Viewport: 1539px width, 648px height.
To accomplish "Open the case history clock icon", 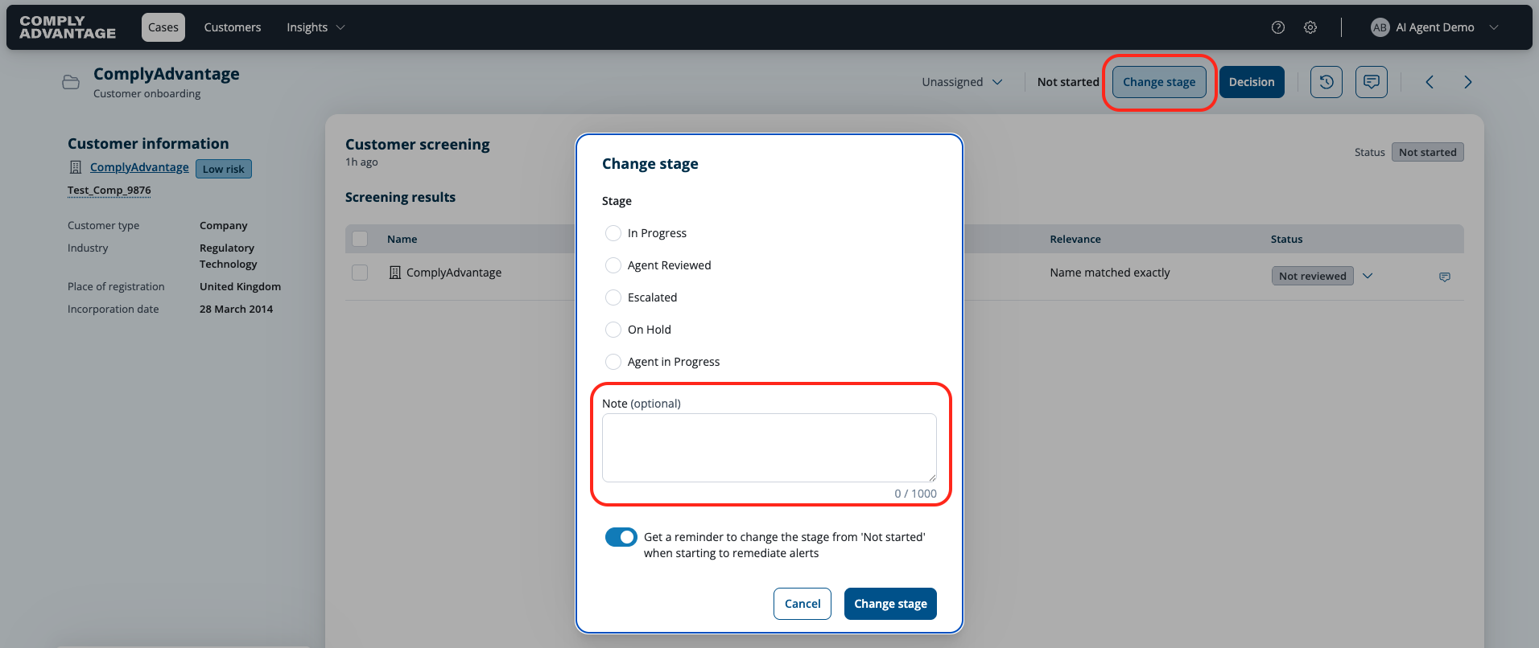I will (x=1327, y=82).
